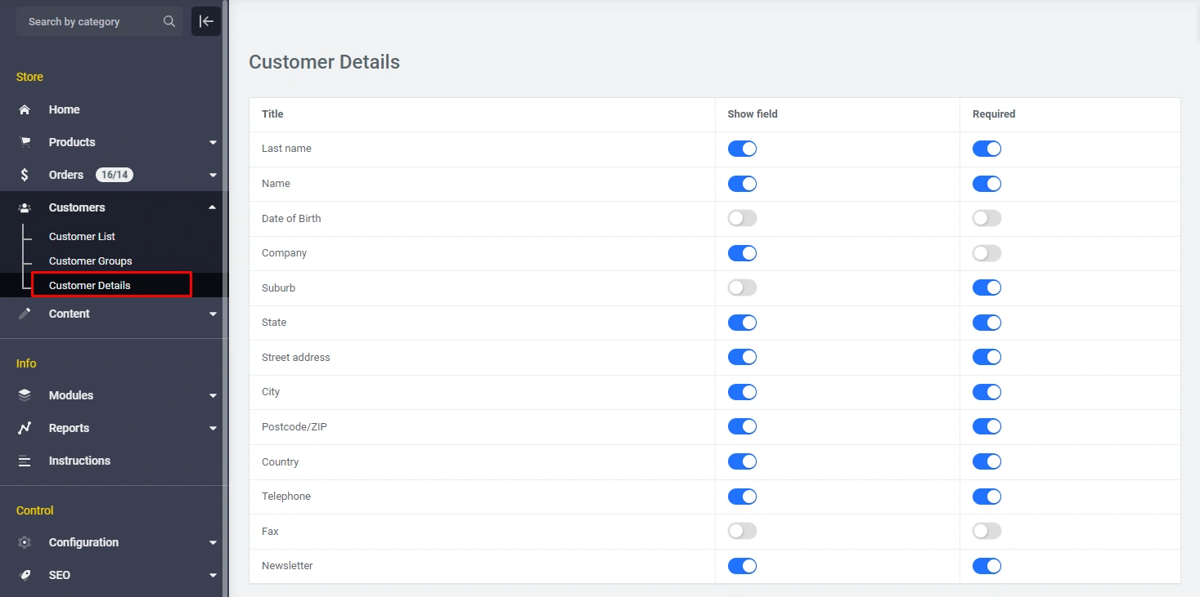Image resolution: width=1200 pixels, height=597 pixels.
Task: Click the Reports chart icon
Action: (25, 428)
